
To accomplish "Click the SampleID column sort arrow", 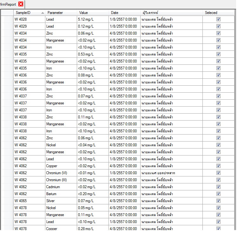I will [x=43, y=13].
